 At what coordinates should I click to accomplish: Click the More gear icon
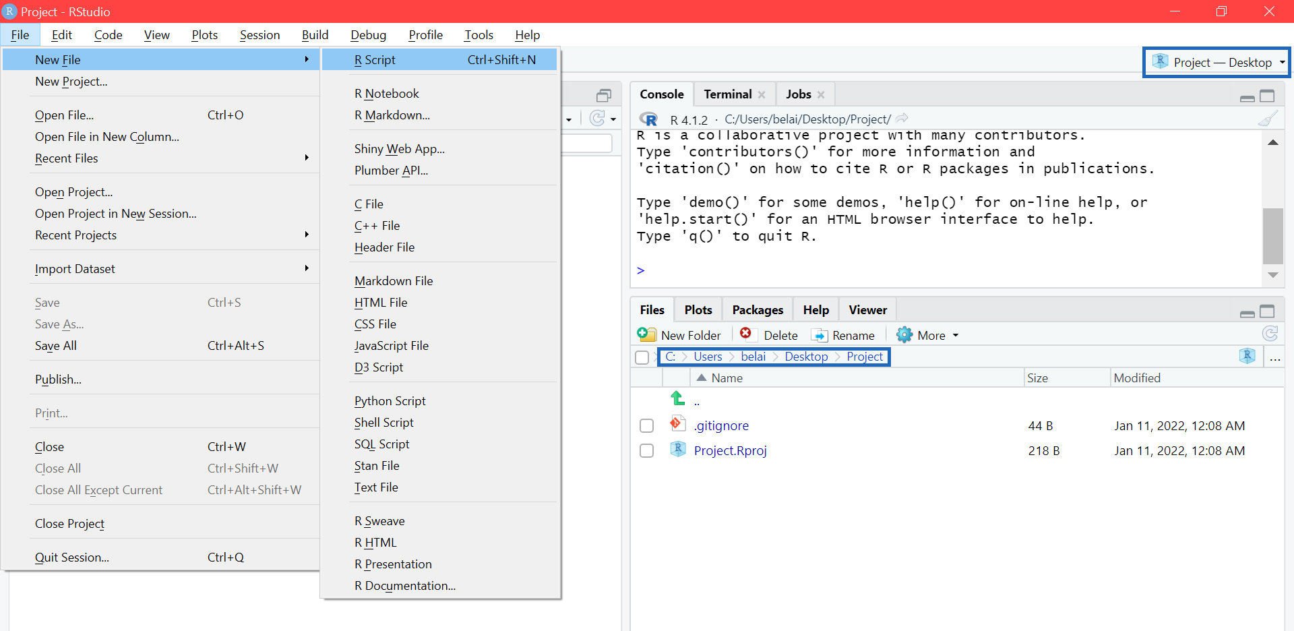point(904,334)
